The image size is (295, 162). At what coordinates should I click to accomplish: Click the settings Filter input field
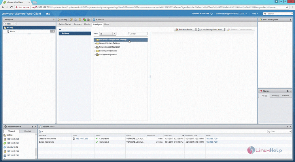coord(138,34)
